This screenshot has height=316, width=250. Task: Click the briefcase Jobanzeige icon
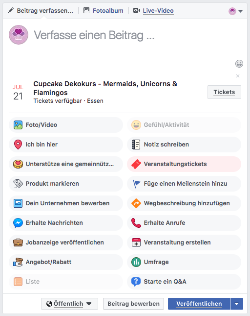pos(18,243)
